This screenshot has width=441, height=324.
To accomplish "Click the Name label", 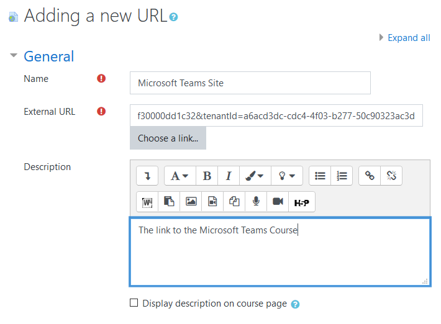I will (x=36, y=79).
